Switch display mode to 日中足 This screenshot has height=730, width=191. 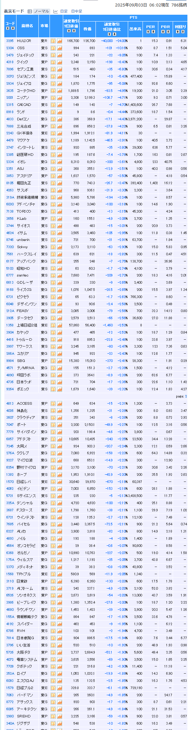[x=76, y=11]
